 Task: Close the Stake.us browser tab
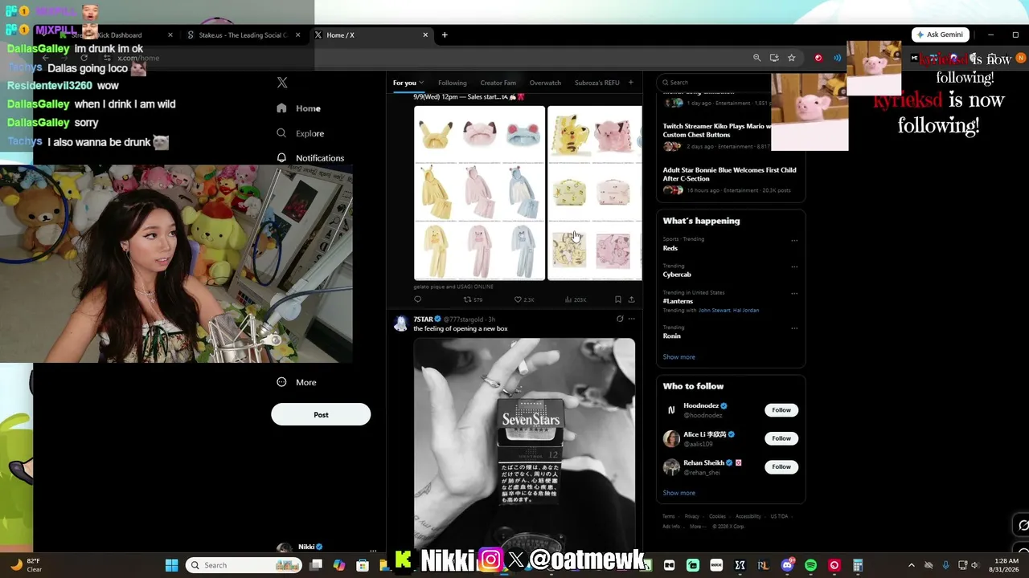[x=297, y=35]
